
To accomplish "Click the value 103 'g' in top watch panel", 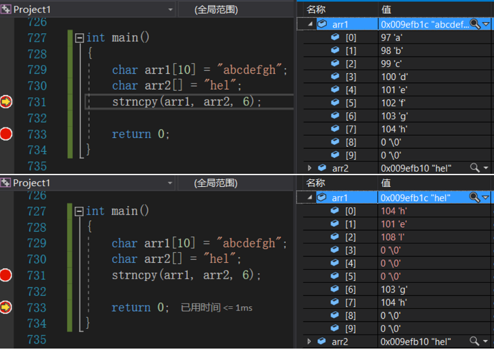I will coord(394,116).
